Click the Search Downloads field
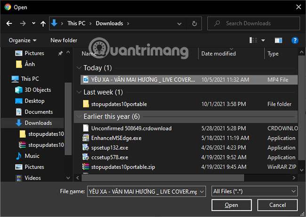This screenshot has height=217, width=306. coord(254,23)
